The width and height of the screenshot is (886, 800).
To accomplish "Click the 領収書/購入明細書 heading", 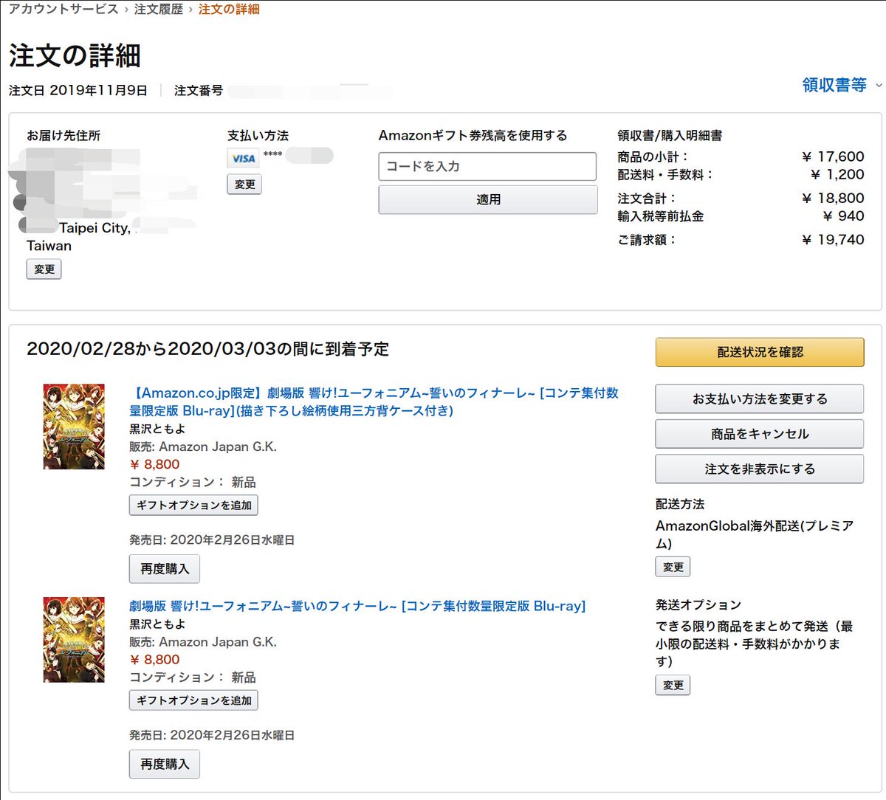I will point(670,135).
